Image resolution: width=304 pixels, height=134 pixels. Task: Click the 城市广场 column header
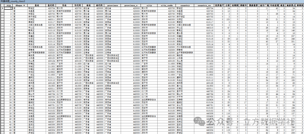pos(264,5)
